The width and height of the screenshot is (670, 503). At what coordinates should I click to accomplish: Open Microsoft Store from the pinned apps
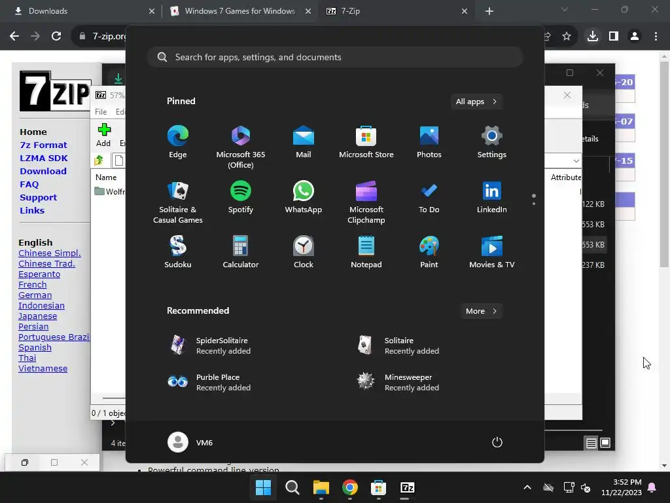click(x=366, y=141)
